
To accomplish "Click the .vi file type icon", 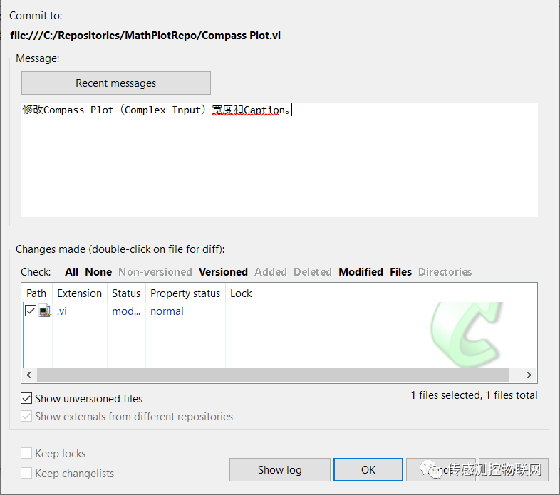I will coord(45,311).
